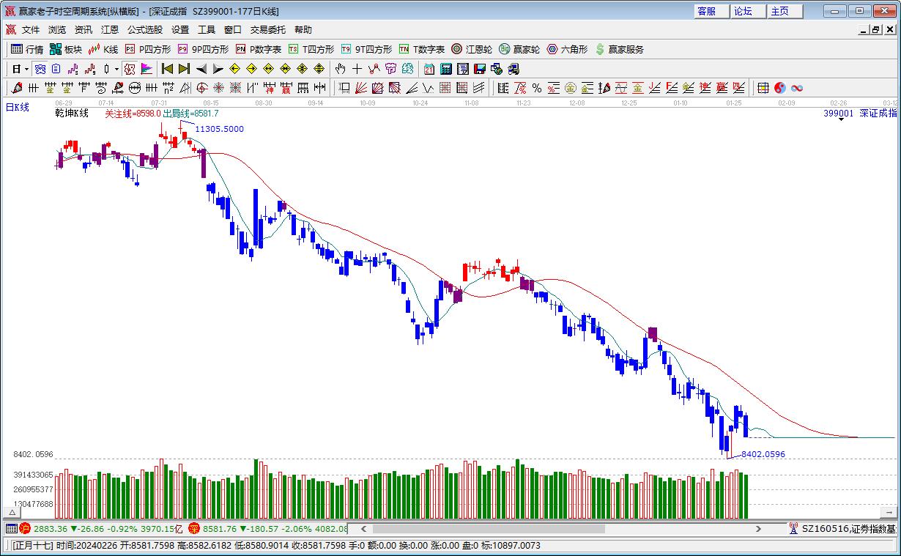
Task: Jump to last bar icon
Action: coord(184,69)
